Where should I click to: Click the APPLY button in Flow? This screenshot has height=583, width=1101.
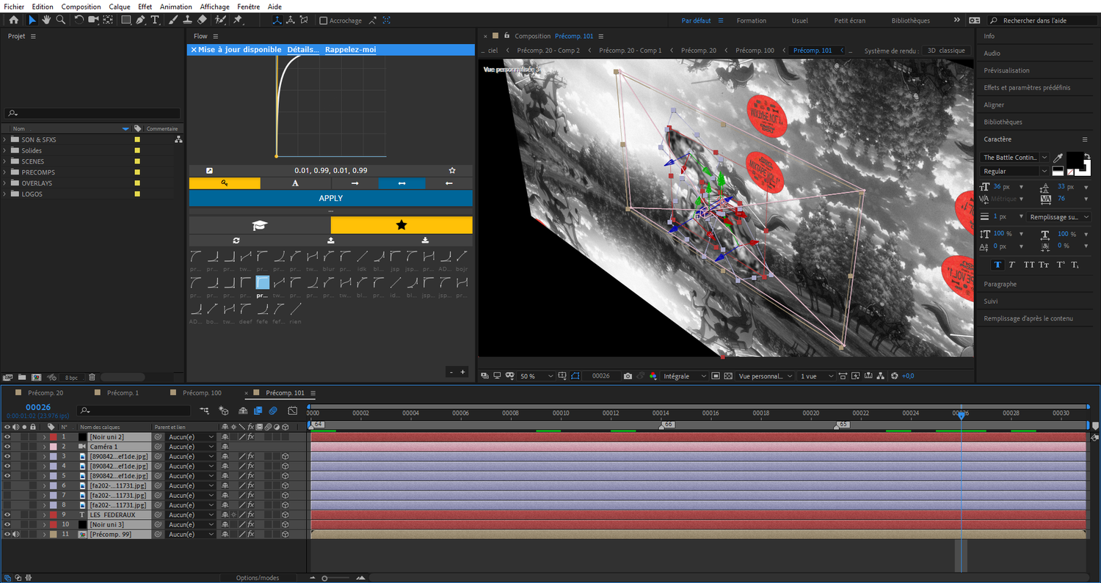coord(330,198)
